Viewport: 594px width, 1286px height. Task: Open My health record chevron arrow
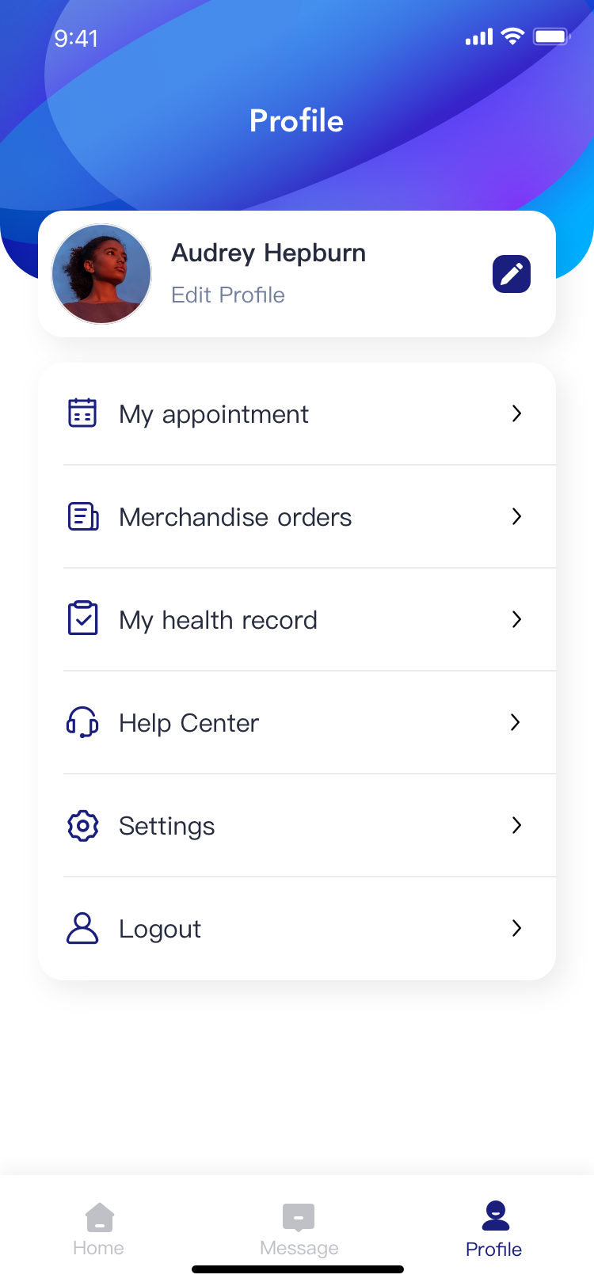516,619
